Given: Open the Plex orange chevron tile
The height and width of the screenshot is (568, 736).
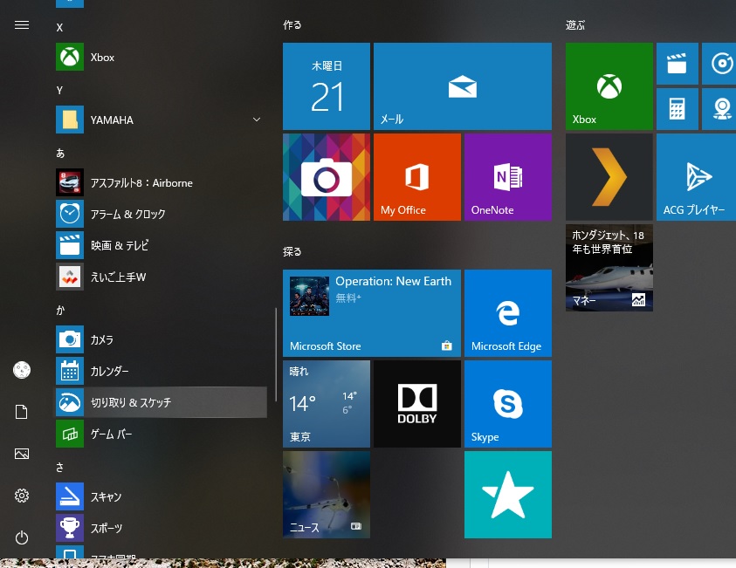Looking at the screenshot, I should point(609,177).
